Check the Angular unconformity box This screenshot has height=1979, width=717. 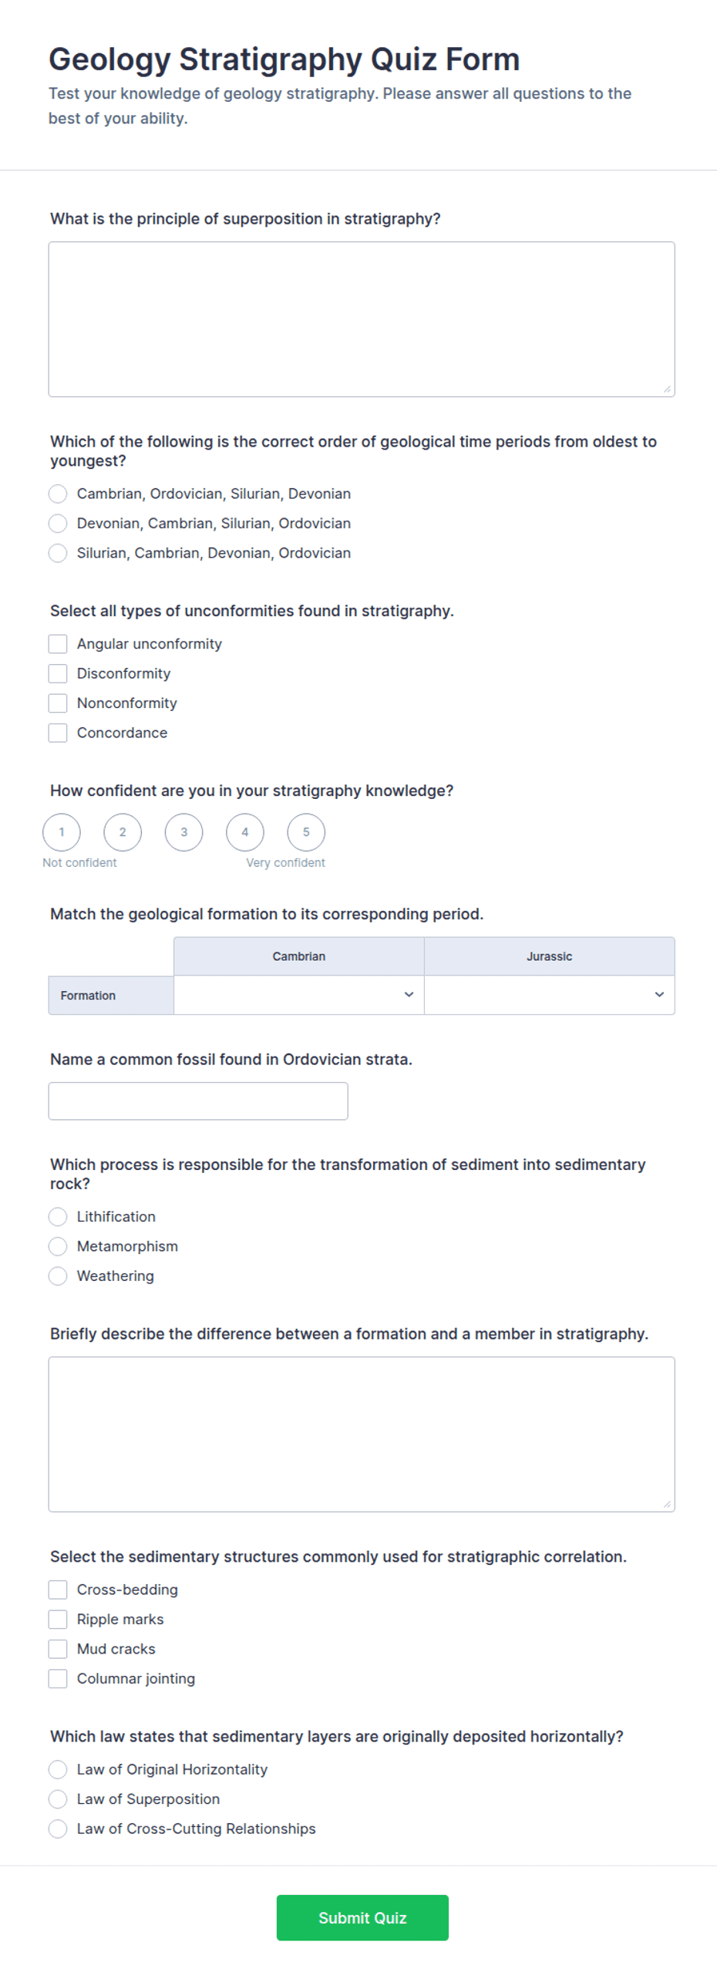click(58, 643)
